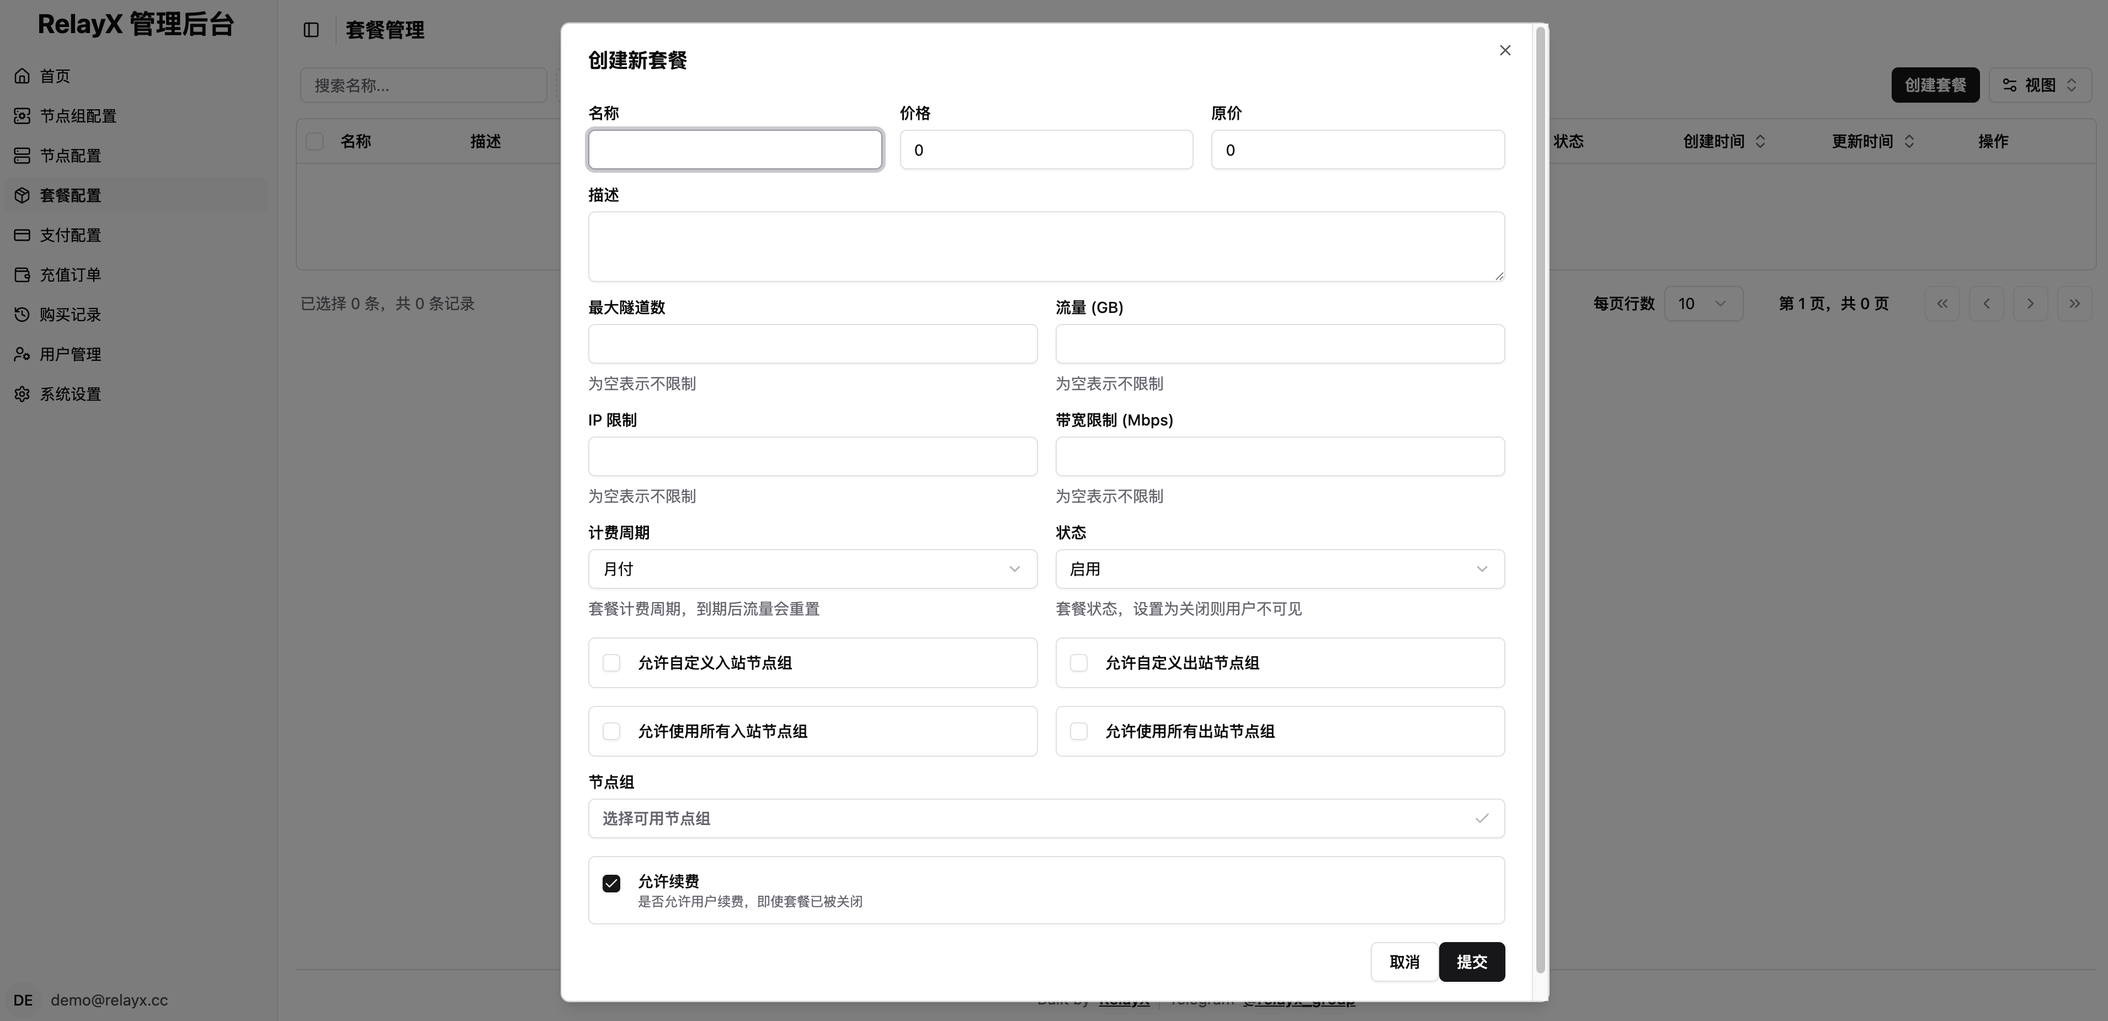Click the credit card icon for 支付配置
The width and height of the screenshot is (2108, 1021).
point(22,235)
